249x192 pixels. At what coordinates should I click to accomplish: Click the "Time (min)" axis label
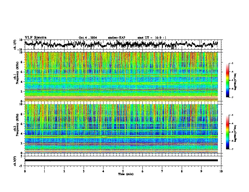click(126, 174)
